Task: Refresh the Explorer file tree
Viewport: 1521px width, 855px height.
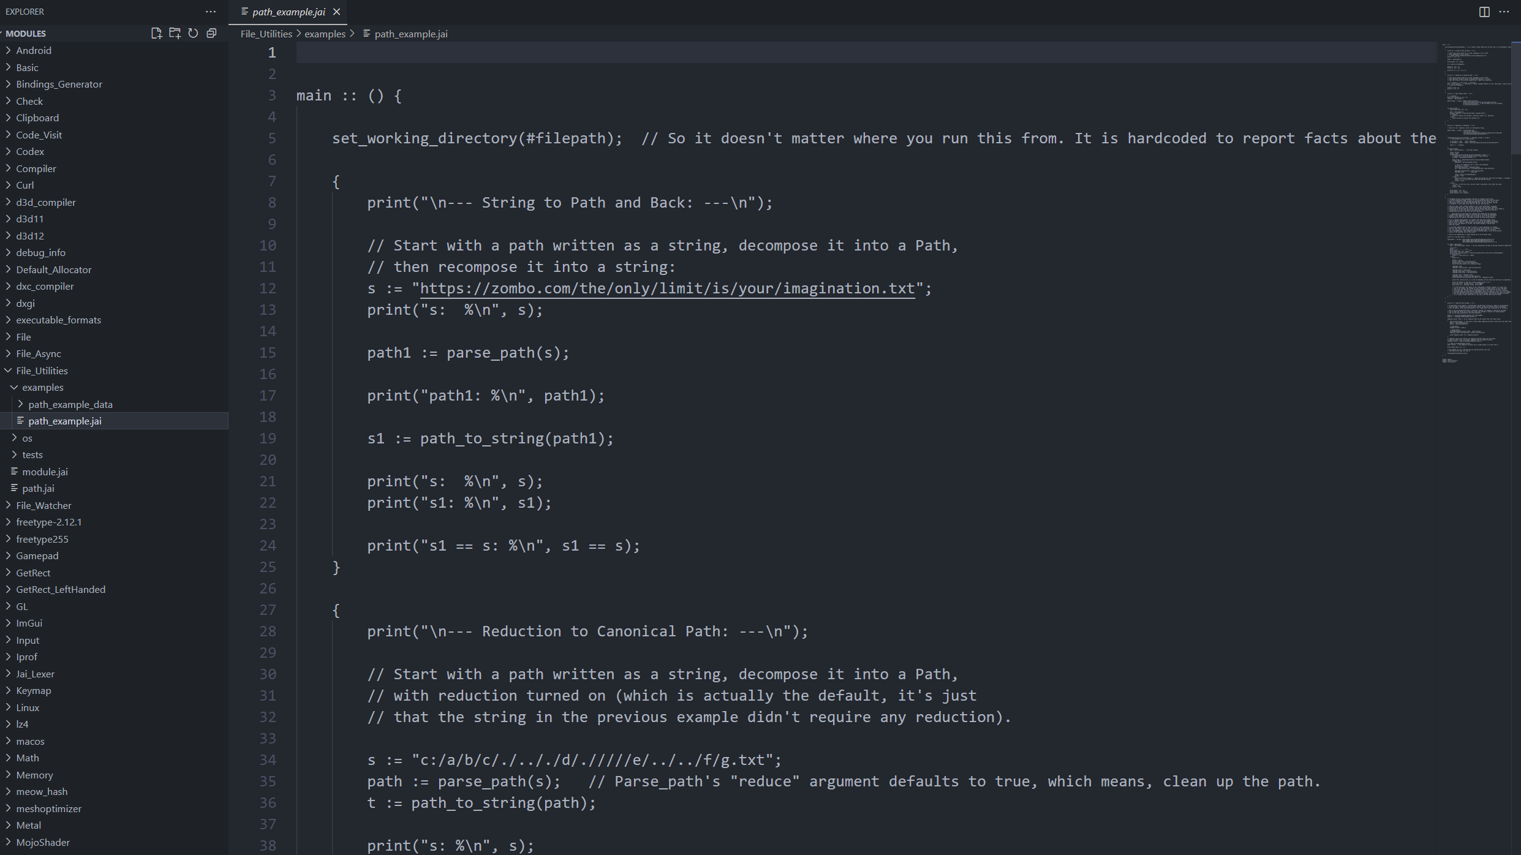Action: [x=193, y=34]
